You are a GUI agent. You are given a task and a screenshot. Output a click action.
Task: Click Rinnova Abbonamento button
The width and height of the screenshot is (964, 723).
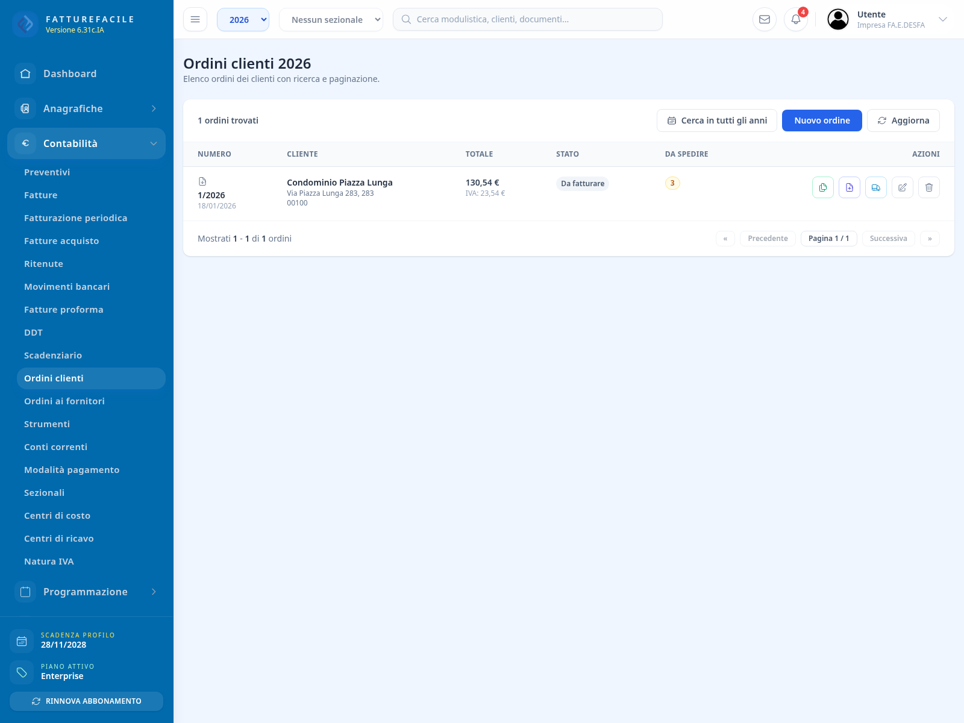[86, 701]
